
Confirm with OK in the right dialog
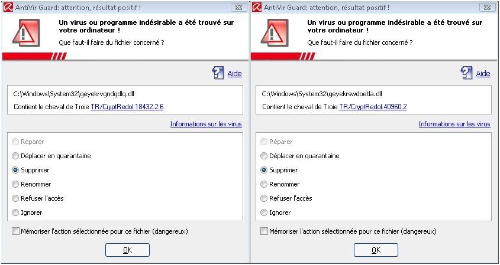pos(376,250)
